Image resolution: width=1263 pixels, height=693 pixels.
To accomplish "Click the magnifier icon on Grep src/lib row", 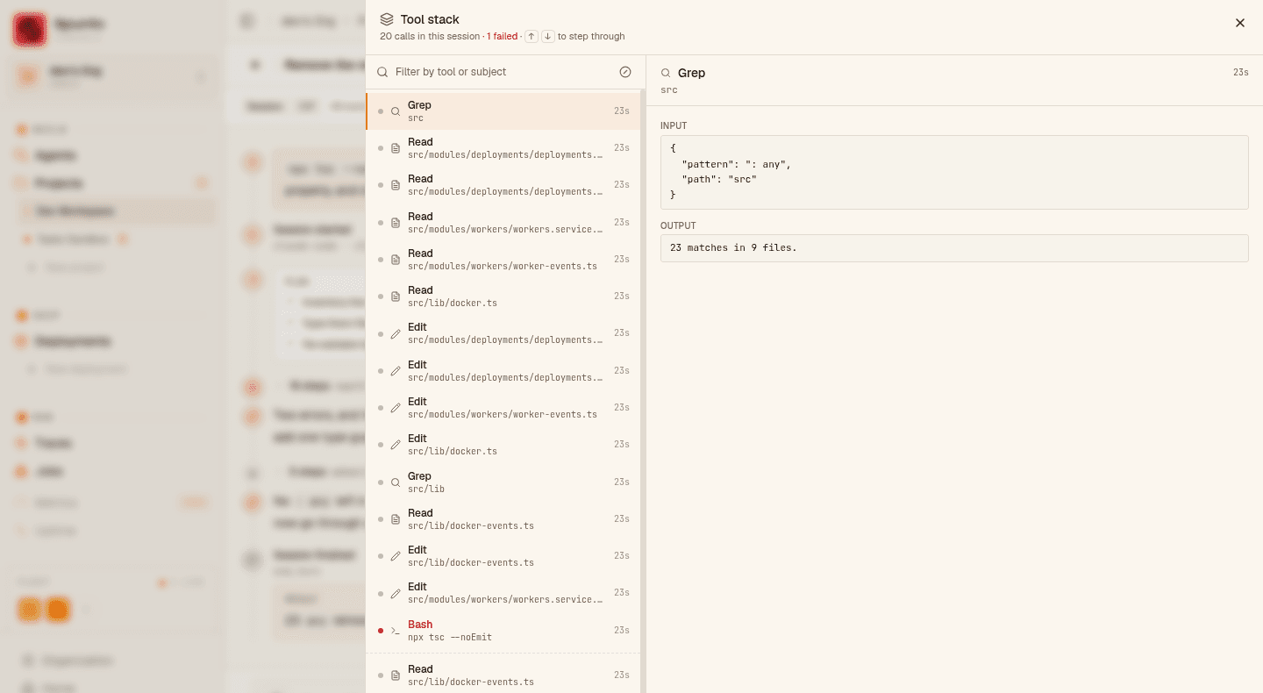I will 396,482.
